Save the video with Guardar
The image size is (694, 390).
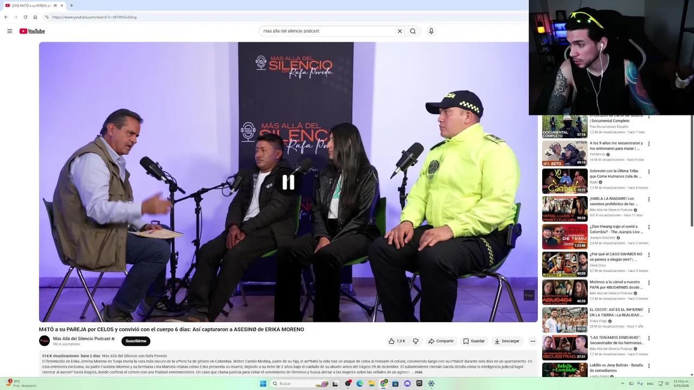click(474, 341)
